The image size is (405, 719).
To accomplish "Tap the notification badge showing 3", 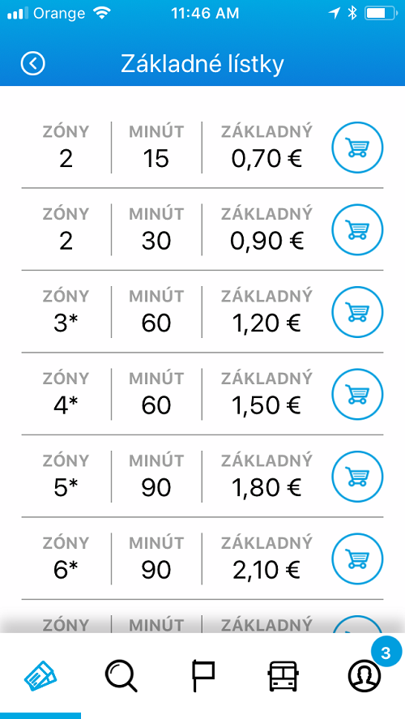I will click(x=386, y=653).
